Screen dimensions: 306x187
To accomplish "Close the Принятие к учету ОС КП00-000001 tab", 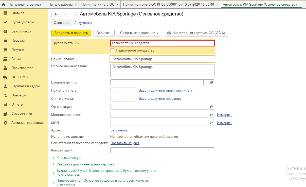I will pos(217,5).
